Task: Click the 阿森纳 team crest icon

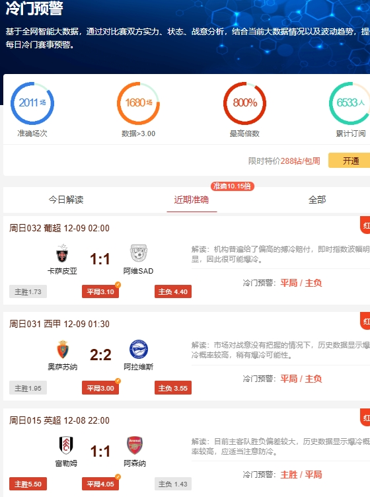Action: pyautogui.click(x=135, y=445)
